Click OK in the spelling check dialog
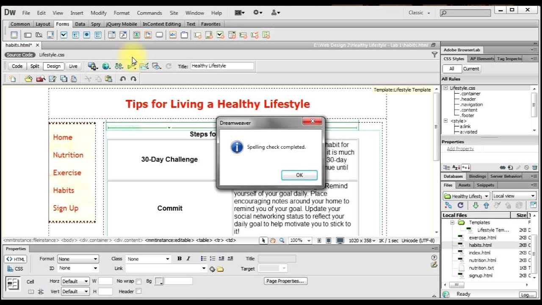The height and width of the screenshot is (305, 542). tap(299, 175)
